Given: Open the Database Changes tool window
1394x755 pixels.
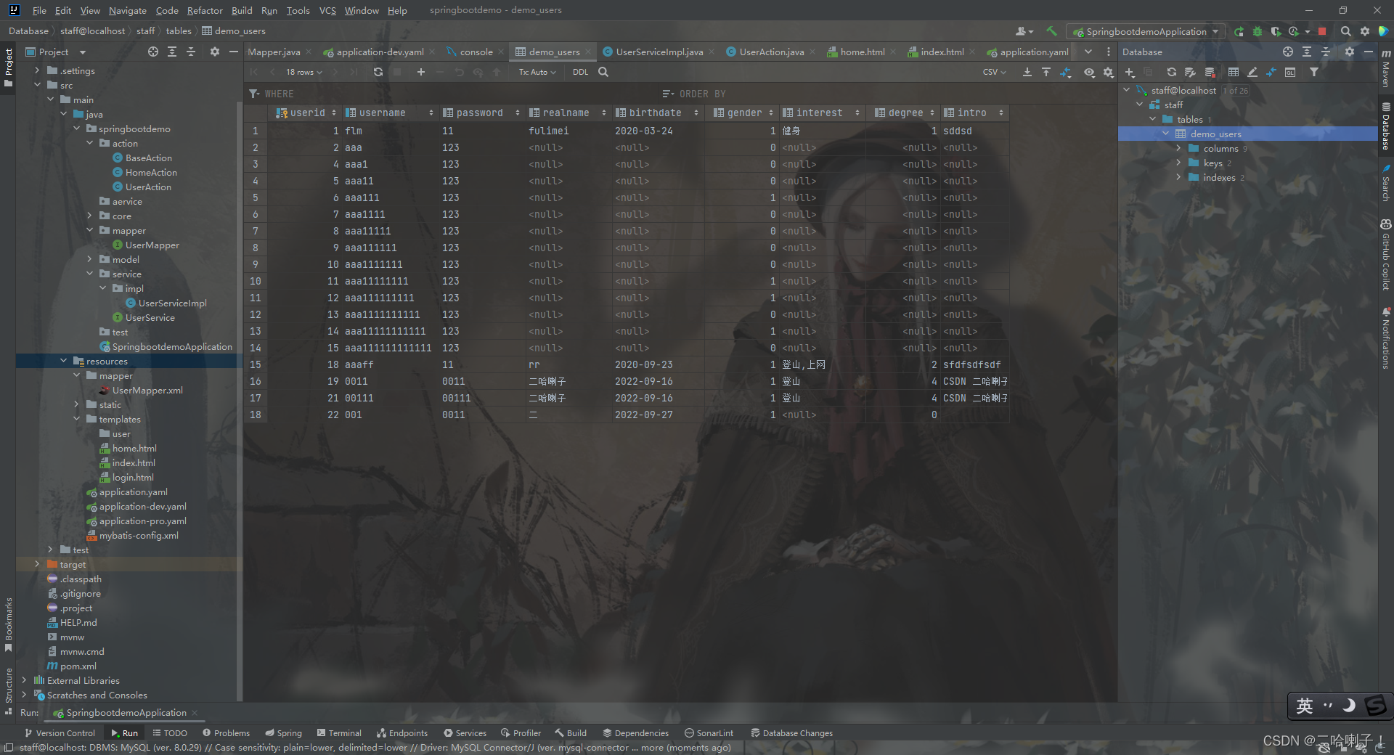Looking at the screenshot, I should coord(791,733).
